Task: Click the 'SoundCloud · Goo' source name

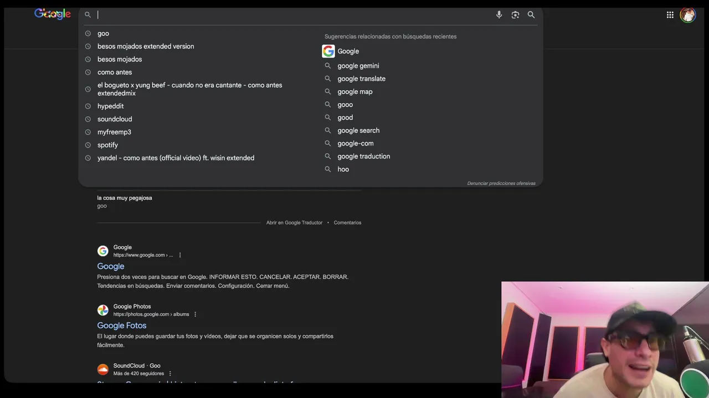Action: click(x=137, y=366)
